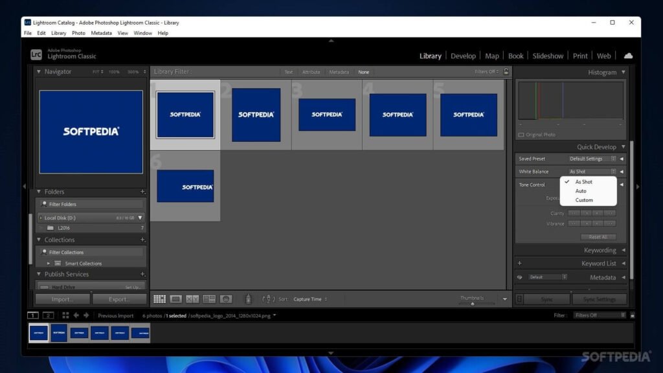Click the Export button
Viewport: 663px width, 373px height.
[119, 299]
